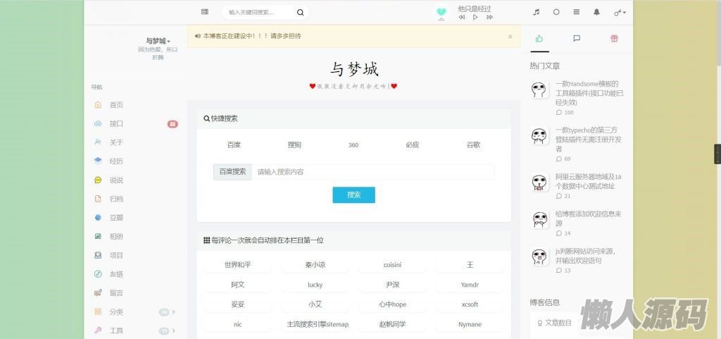
Task: Open article 给博客添加欢迎信息来源
Action: [589, 218]
